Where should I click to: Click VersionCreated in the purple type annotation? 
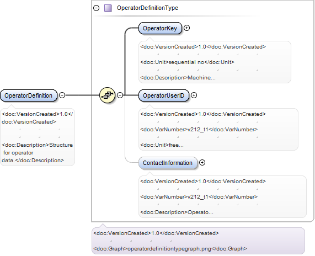[x=156, y=233]
